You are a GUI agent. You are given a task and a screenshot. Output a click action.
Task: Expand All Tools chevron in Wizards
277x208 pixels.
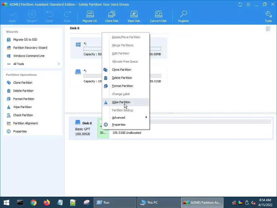pos(59,64)
